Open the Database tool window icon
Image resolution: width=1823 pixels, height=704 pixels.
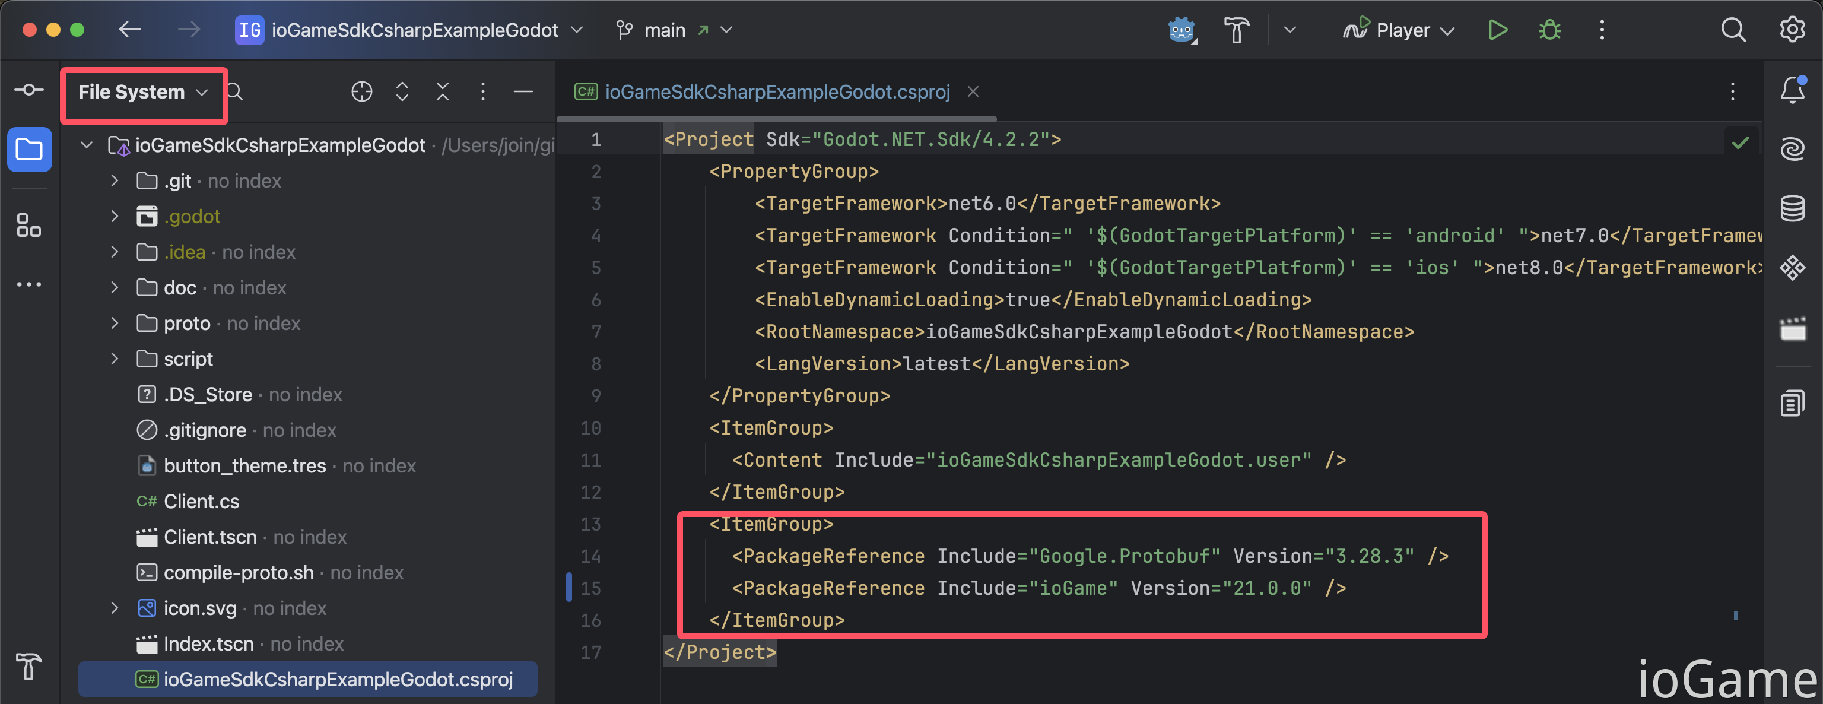pyautogui.click(x=1792, y=208)
